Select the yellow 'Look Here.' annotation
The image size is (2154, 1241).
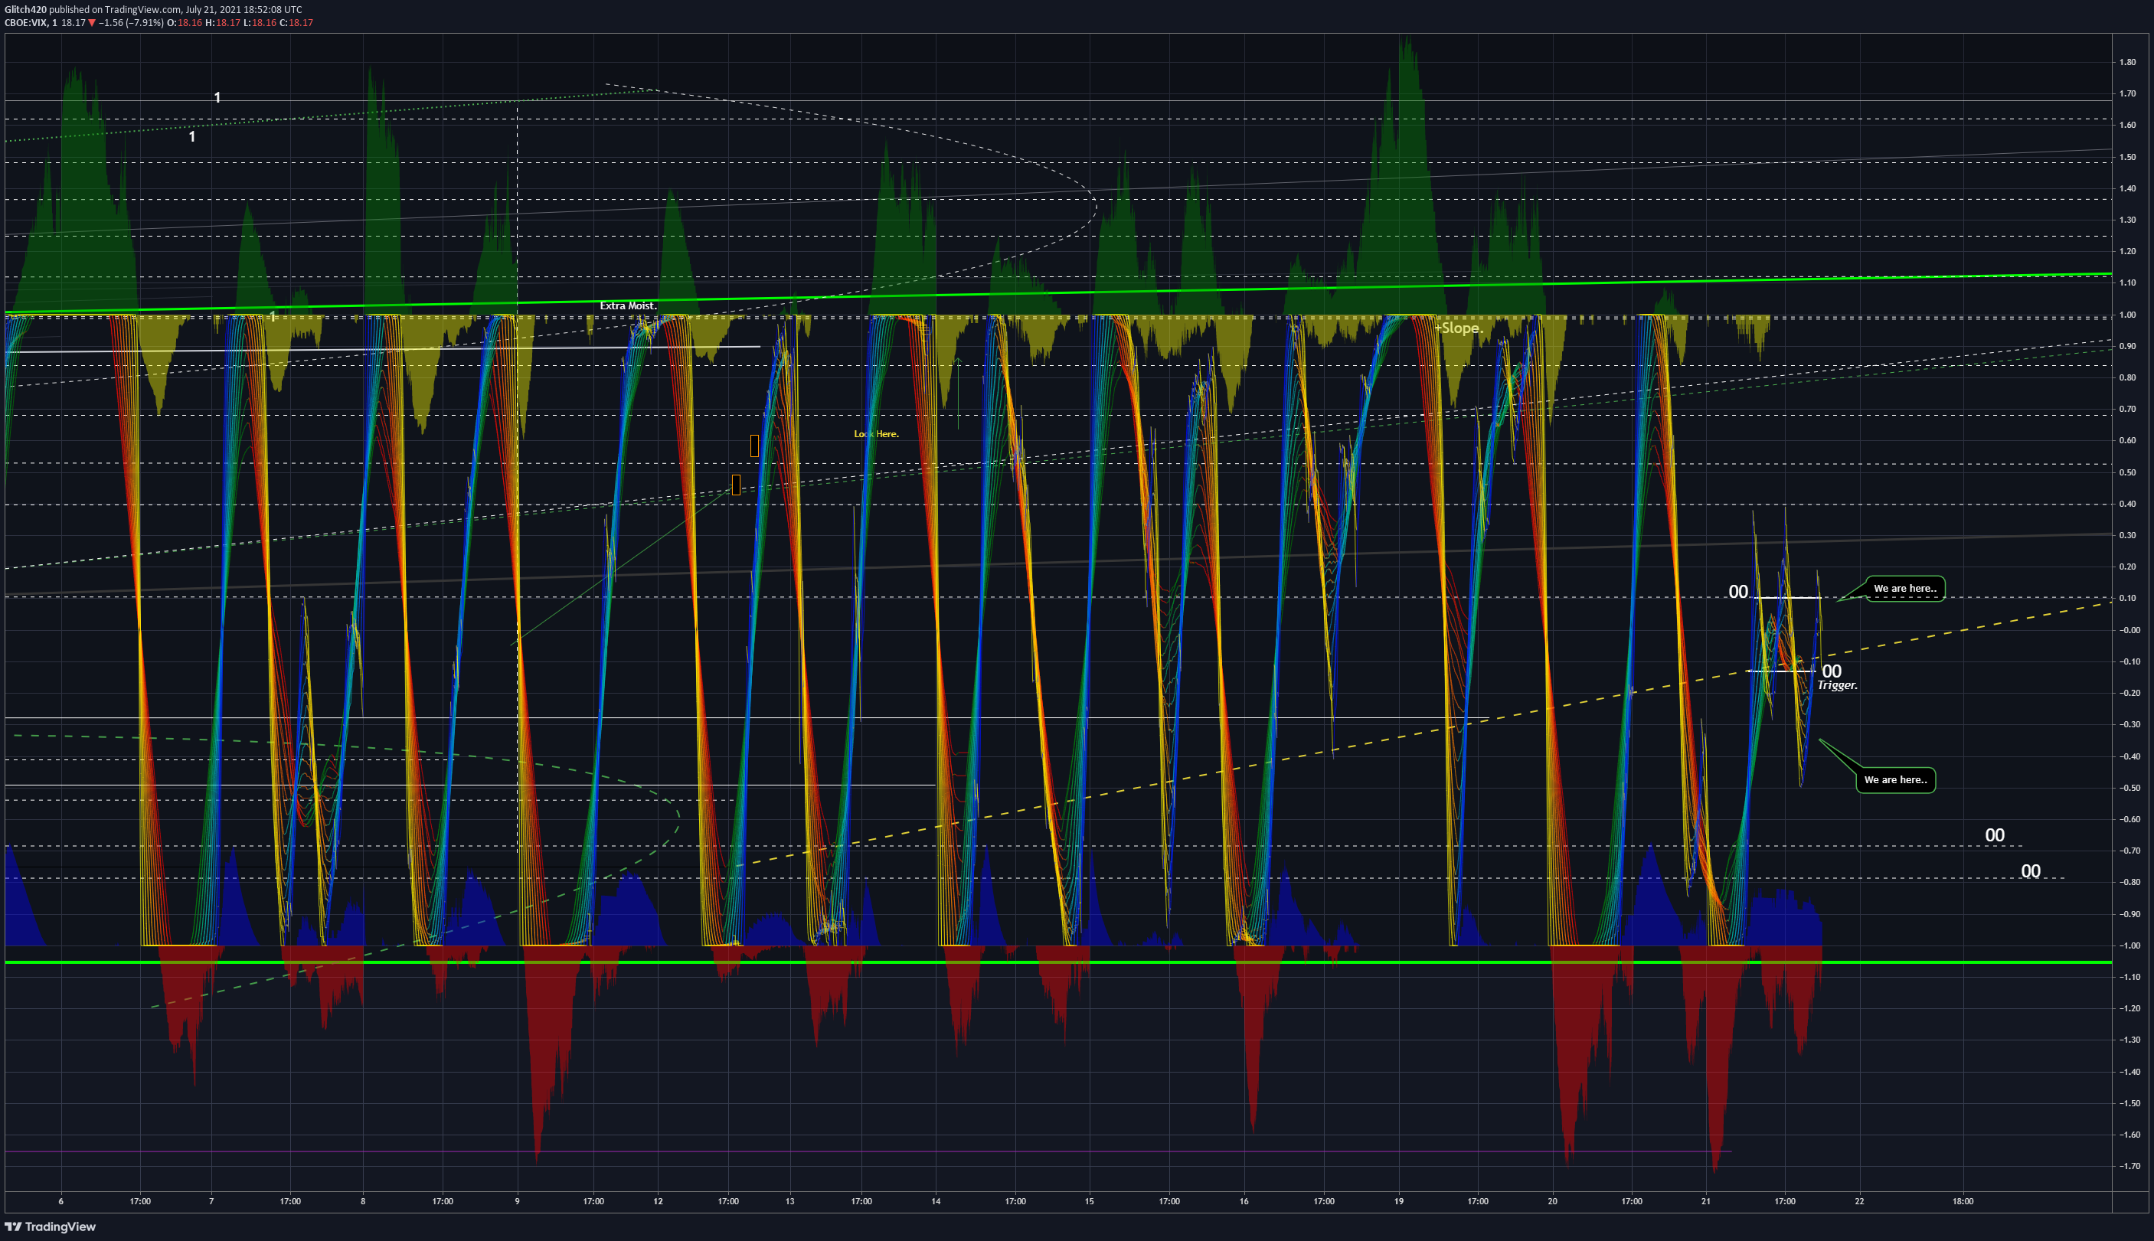tap(876, 434)
